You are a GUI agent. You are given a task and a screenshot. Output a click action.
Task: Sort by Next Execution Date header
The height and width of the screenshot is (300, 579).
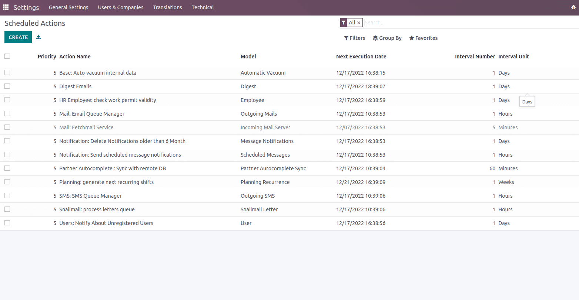coord(361,57)
